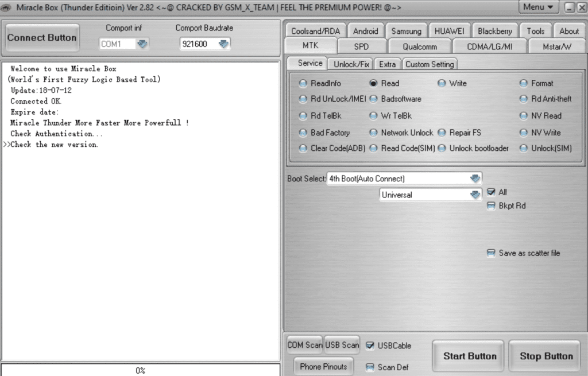The height and width of the screenshot is (376, 588).
Task: Switch to the Android tab
Action: 366,31
